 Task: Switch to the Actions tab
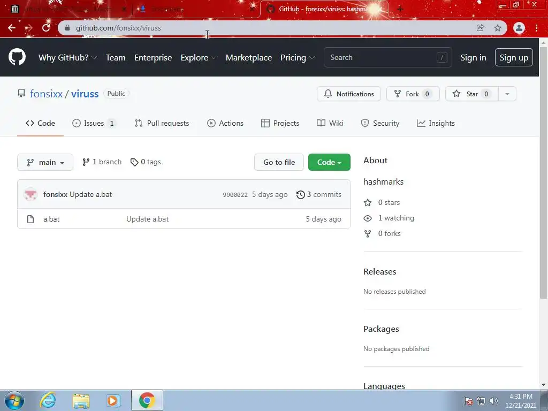click(225, 123)
